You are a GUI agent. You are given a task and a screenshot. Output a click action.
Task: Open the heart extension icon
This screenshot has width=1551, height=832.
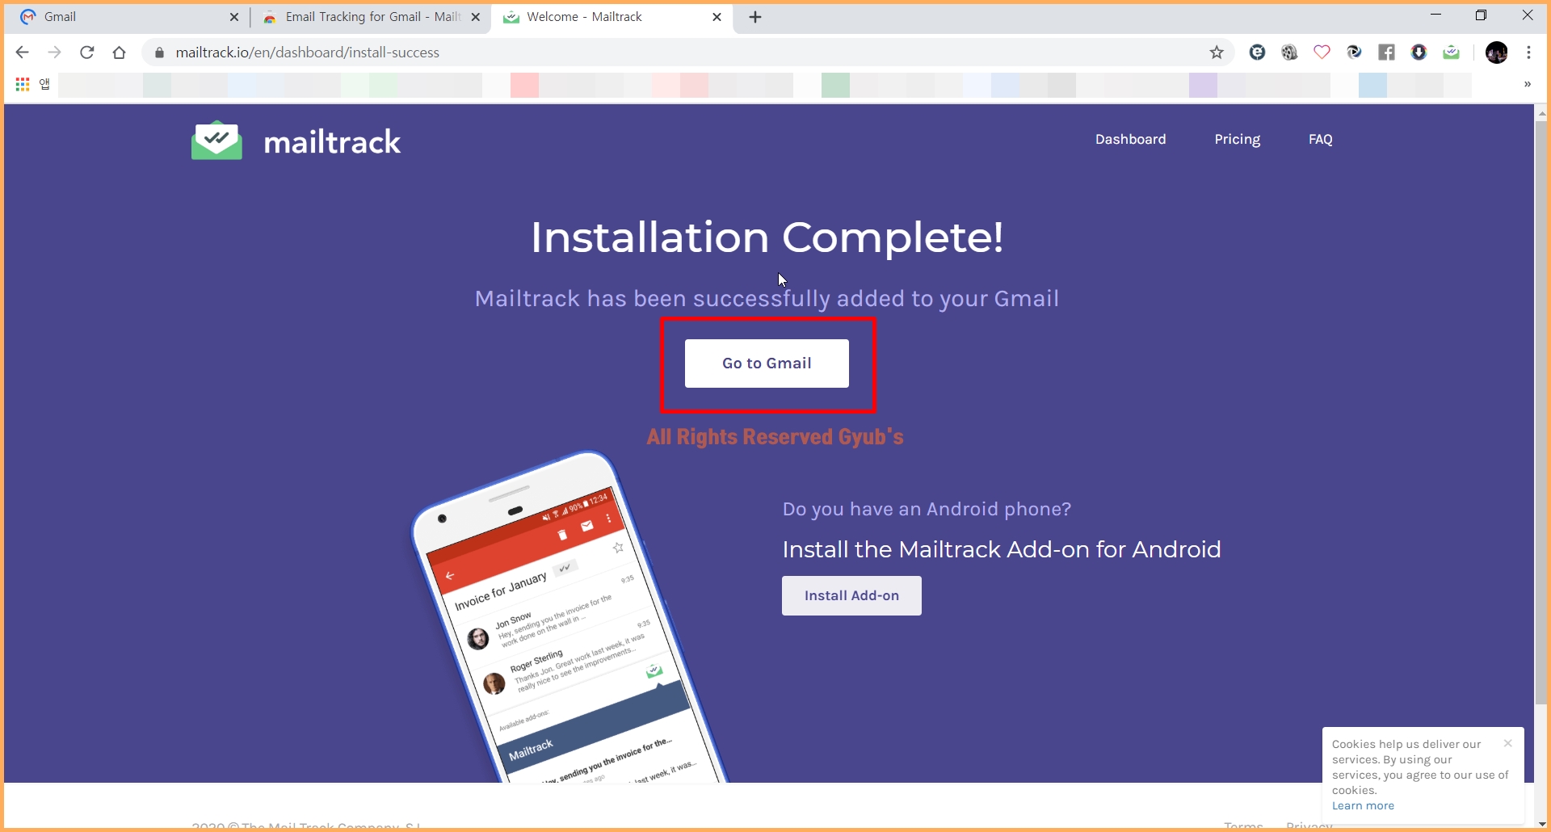click(x=1322, y=53)
